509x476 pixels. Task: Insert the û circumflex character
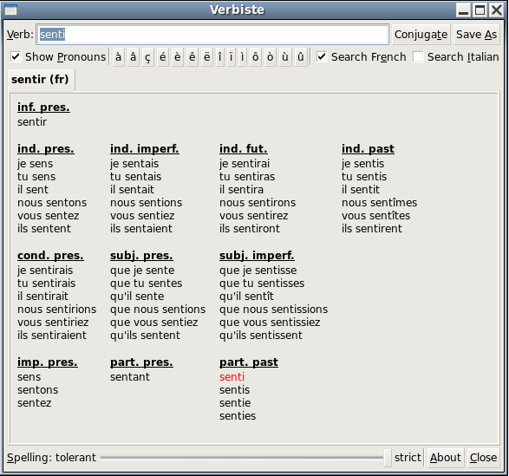tap(301, 57)
